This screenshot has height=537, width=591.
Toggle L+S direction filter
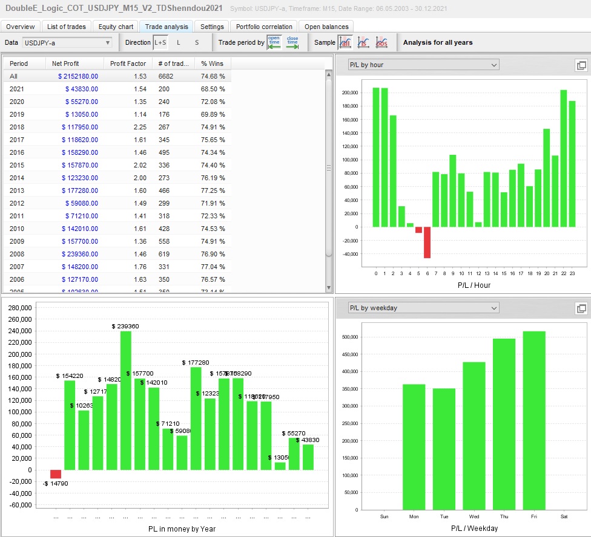tap(160, 42)
